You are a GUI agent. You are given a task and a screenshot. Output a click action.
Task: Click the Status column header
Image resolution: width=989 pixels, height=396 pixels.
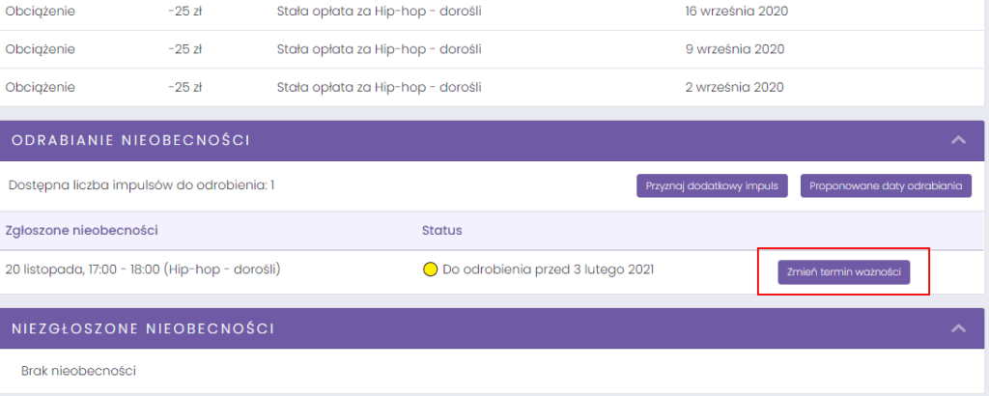tap(441, 230)
